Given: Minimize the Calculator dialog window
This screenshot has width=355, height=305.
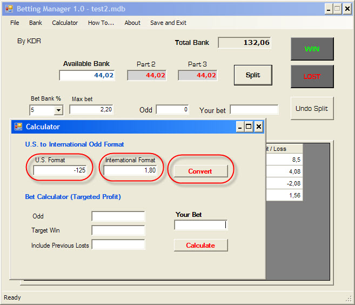Looking at the screenshot, I should (240, 127).
